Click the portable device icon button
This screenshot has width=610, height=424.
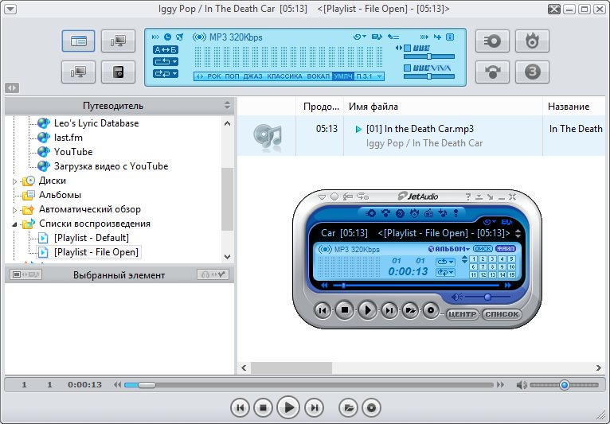119,72
